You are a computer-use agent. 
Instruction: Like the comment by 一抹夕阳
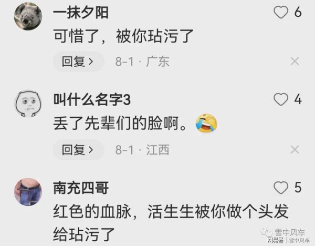click(x=281, y=12)
